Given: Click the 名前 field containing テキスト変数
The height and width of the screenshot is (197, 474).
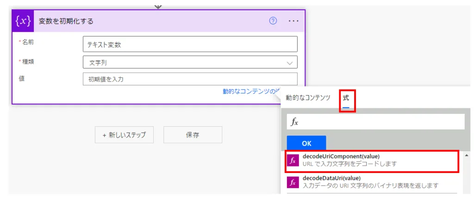Looking at the screenshot, I should (x=190, y=45).
